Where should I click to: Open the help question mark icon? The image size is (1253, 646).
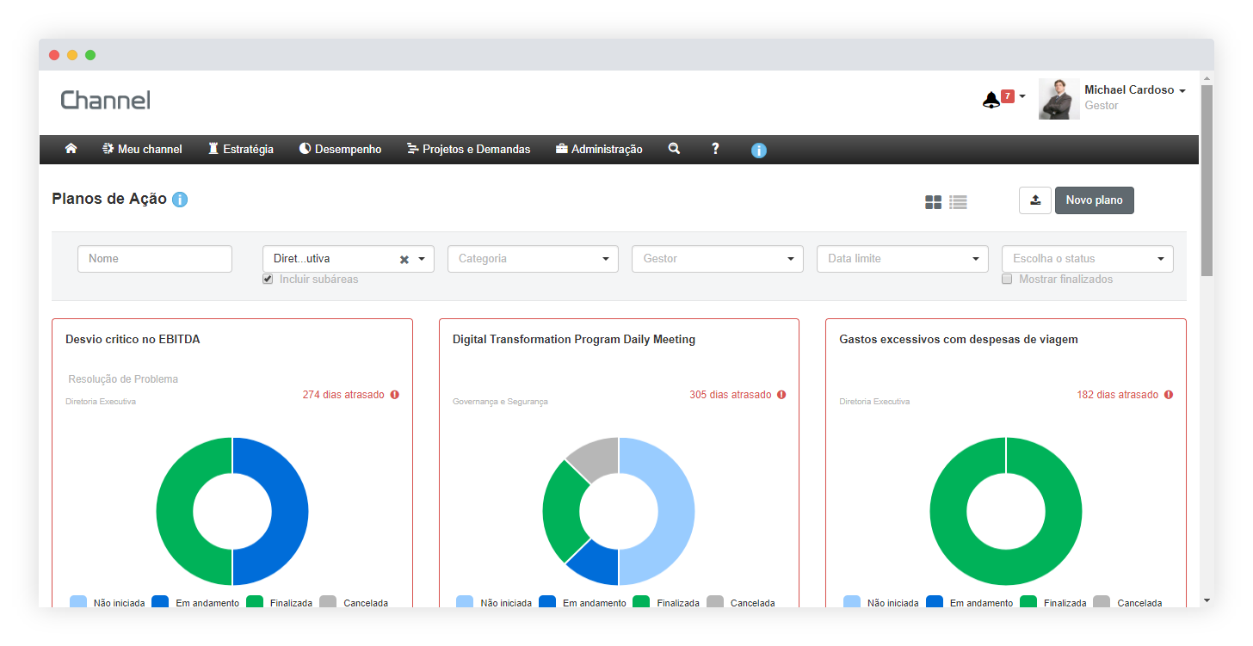pos(714,149)
